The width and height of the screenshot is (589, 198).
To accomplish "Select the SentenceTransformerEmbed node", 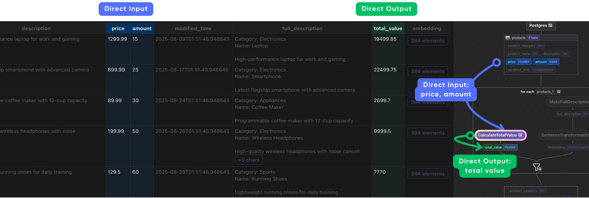I will point(564,135).
